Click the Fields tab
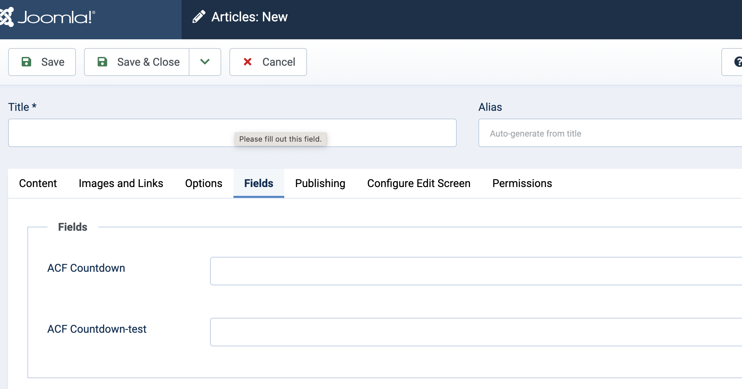The image size is (742, 389). pyautogui.click(x=259, y=183)
